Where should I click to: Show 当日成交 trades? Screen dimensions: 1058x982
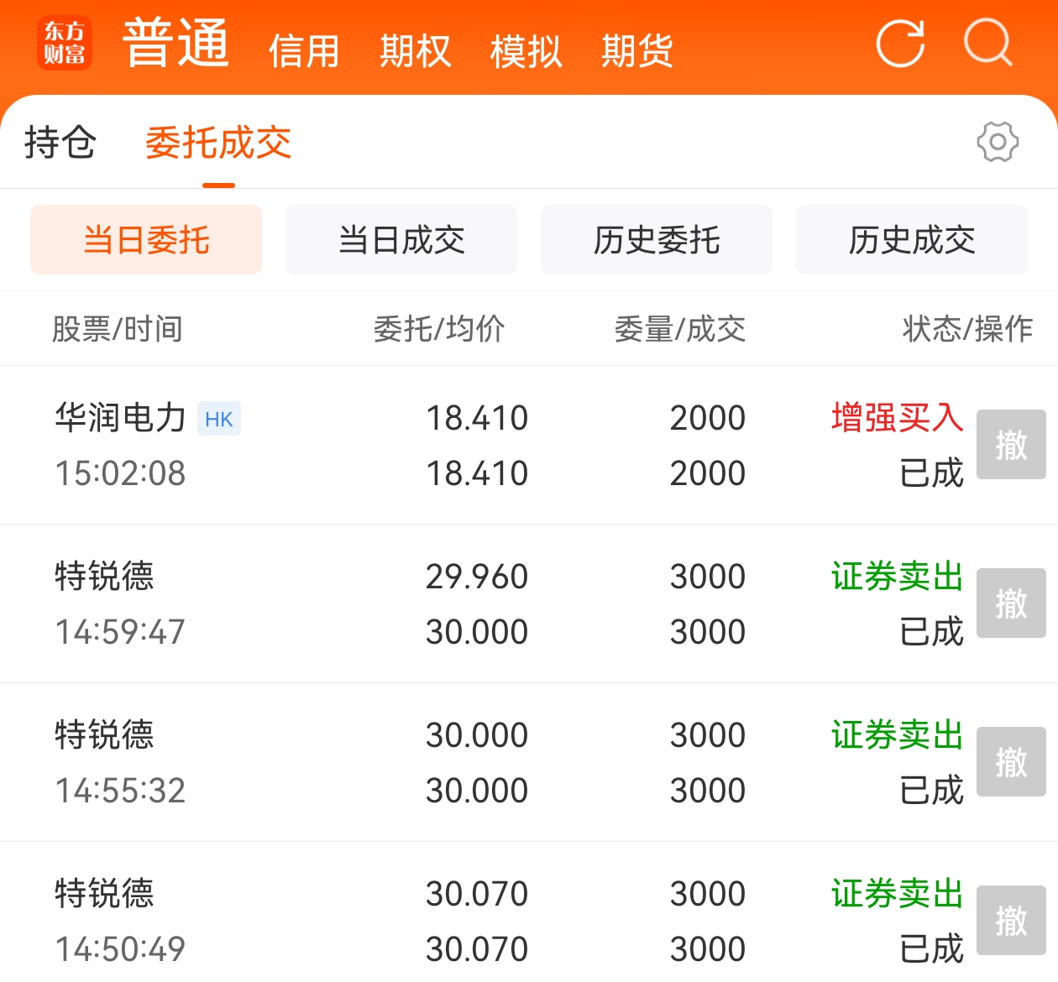pyautogui.click(x=401, y=240)
